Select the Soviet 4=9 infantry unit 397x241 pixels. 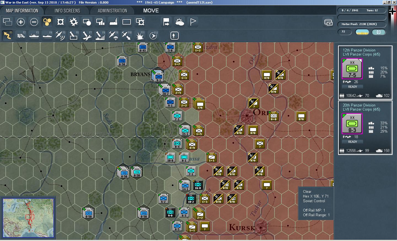192,144
